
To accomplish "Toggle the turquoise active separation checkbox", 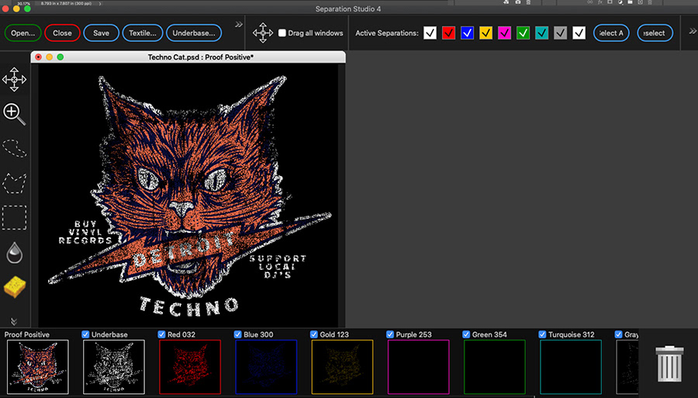I will tap(542, 33).
